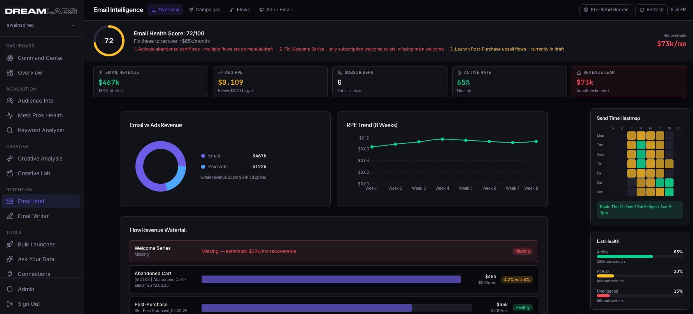Expand the awelnspired account dropdown

tap(72, 25)
